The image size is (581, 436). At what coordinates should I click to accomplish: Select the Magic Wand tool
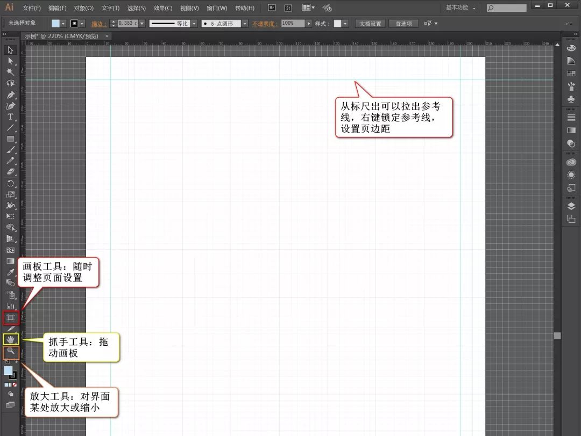[10, 72]
